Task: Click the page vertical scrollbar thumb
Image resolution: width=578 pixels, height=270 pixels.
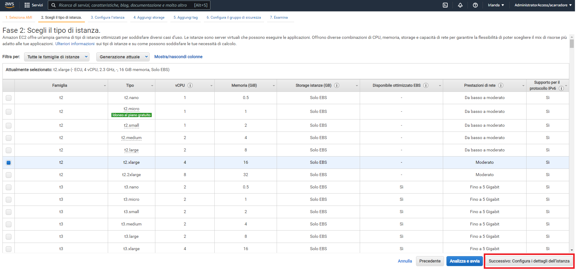Action: [572, 43]
